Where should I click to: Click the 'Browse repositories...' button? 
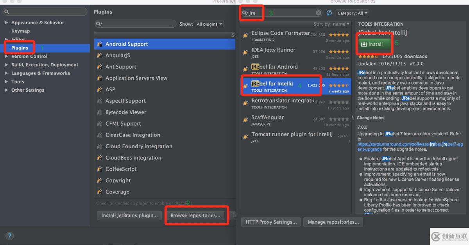pos(195,215)
